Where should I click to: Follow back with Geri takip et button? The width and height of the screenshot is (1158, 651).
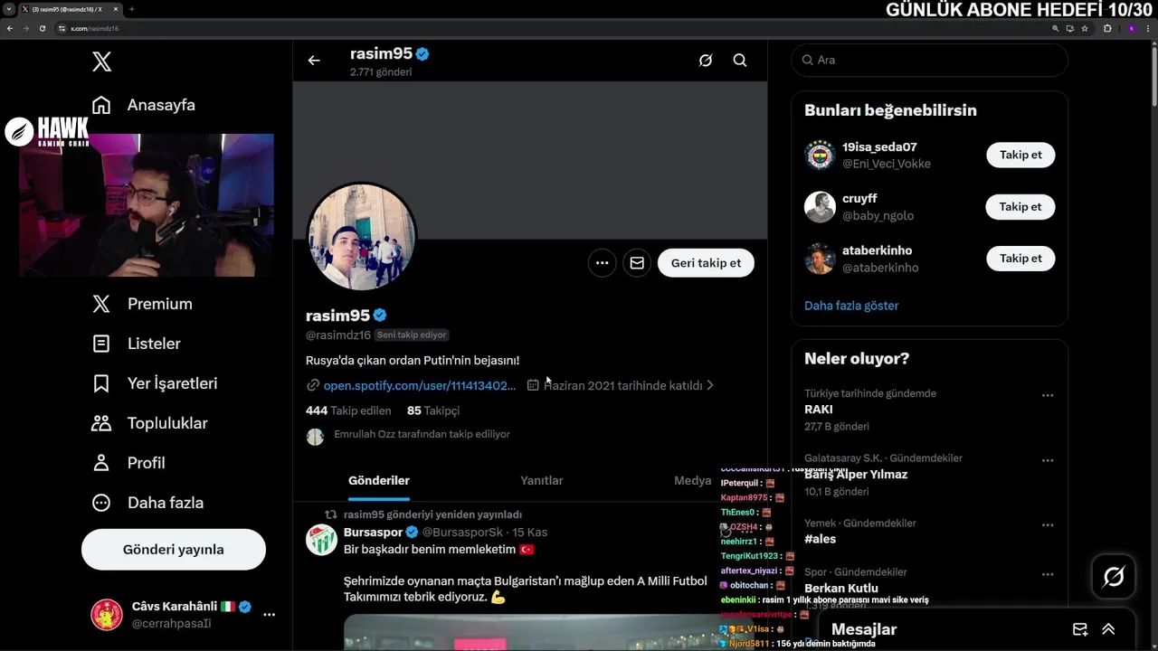pyautogui.click(x=706, y=263)
